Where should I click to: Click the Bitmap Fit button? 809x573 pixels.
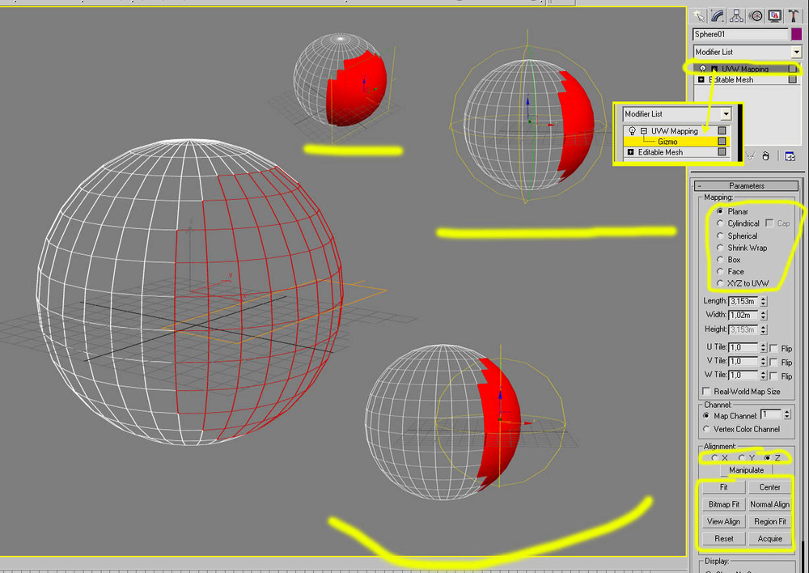tap(724, 504)
